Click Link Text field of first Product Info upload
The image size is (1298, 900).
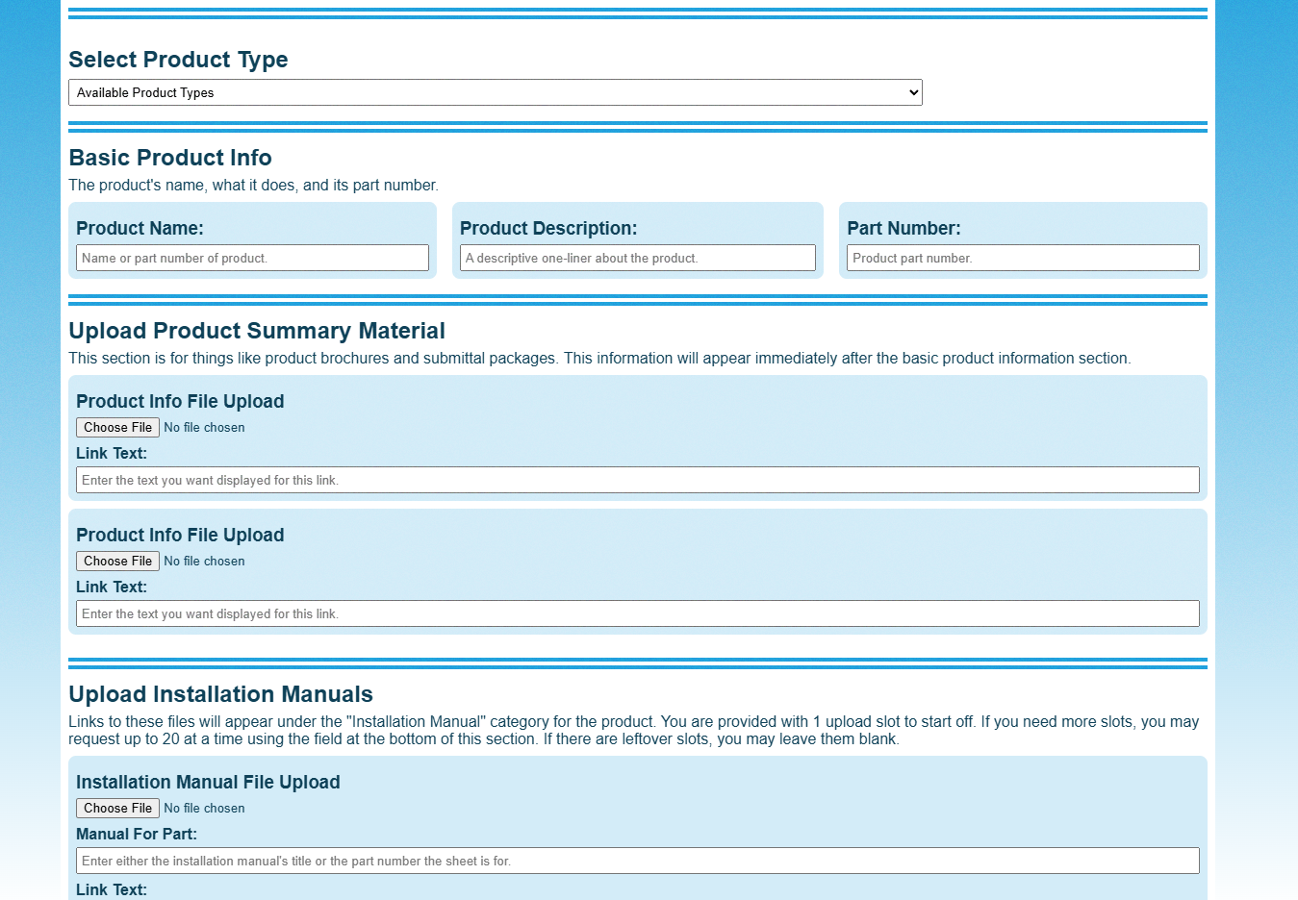(x=637, y=480)
